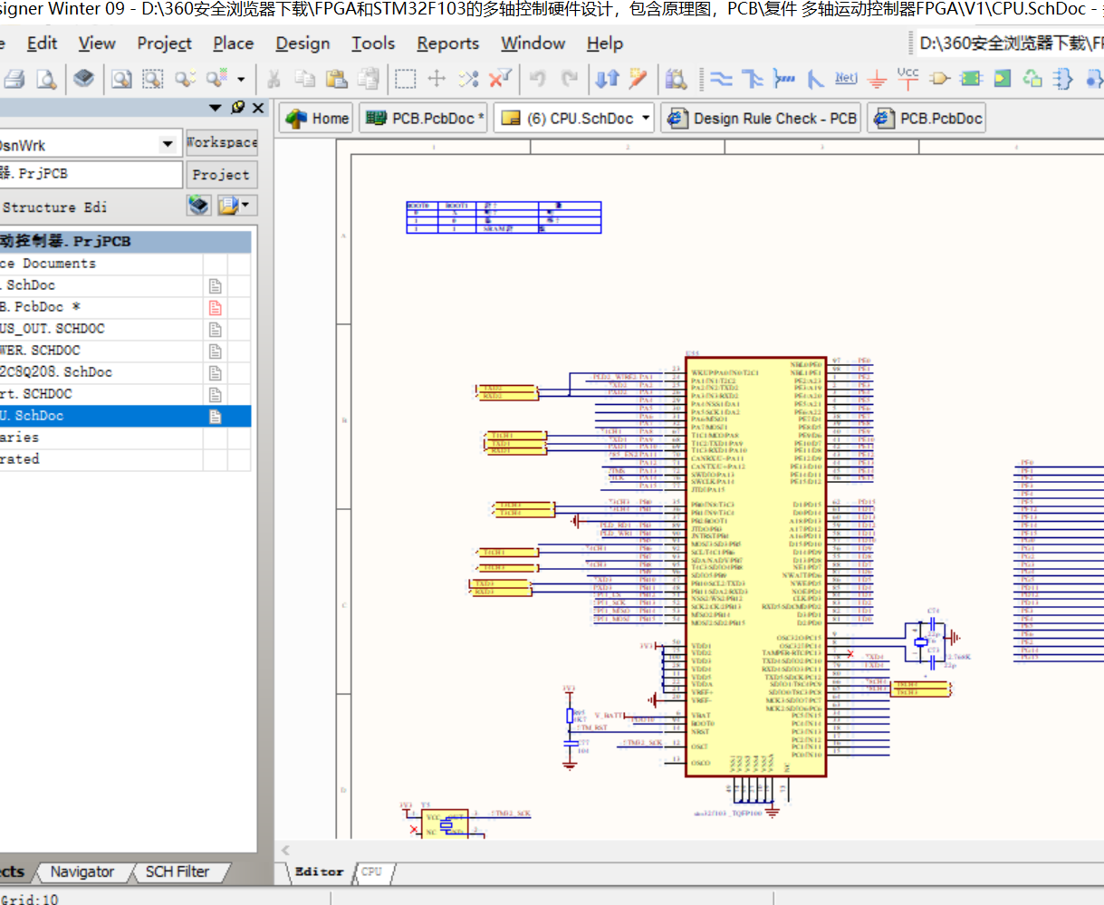Screen dimensions: 1104x905
Task: Activate the Cross Probe tool
Action: [638, 80]
